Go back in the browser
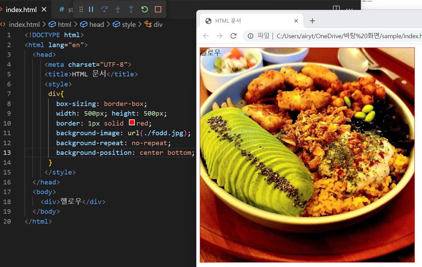The height and width of the screenshot is (267, 422). [x=206, y=36]
